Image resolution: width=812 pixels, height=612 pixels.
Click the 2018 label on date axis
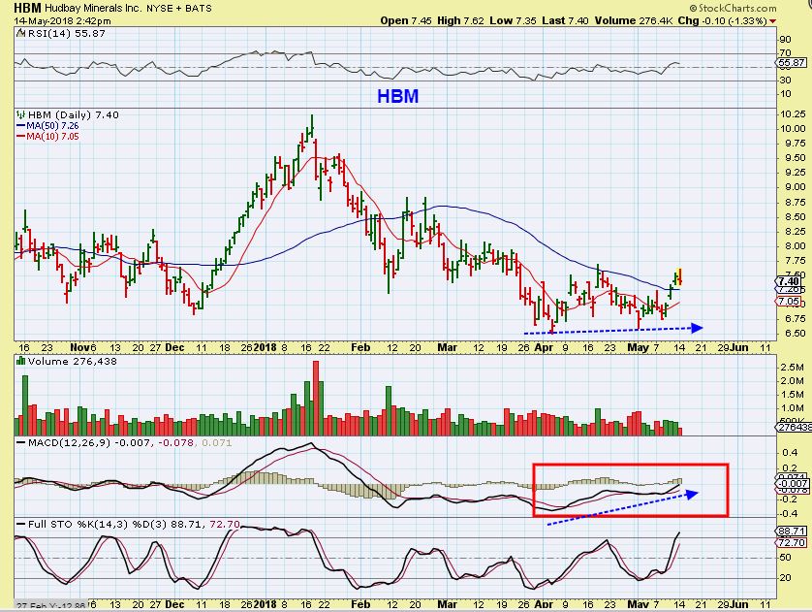[265, 347]
